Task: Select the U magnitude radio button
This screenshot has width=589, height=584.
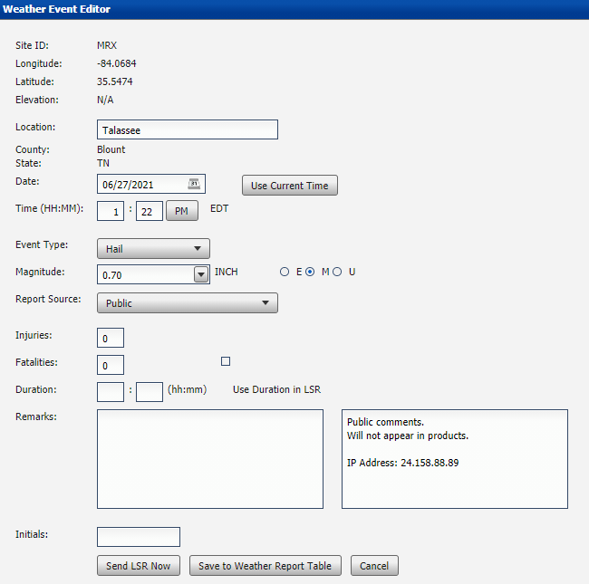Action: pyautogui.click(x=337, y=272)
